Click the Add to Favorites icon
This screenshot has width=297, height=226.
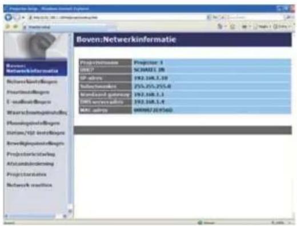pos(16,27)
